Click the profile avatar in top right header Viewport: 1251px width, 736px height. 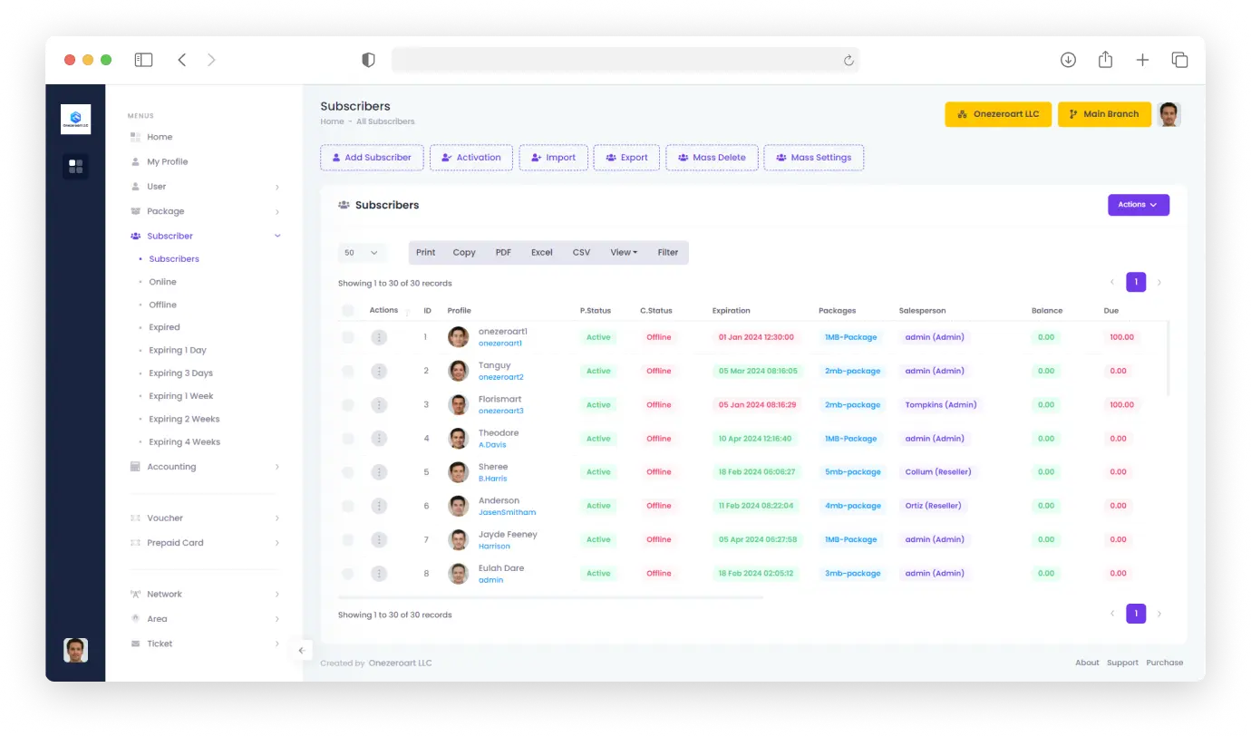(x=1169, y=114)
